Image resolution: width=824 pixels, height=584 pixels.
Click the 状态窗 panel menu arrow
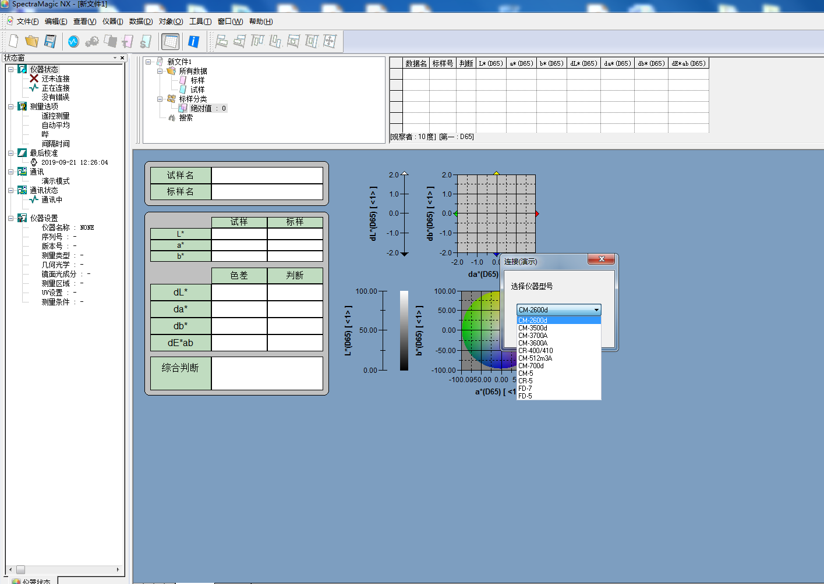coord(115,58)
